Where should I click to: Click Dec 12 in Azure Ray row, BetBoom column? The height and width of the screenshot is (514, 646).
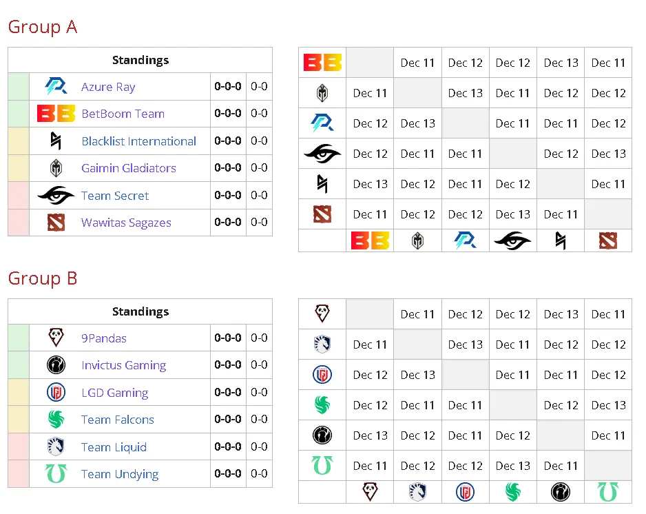[x=370, y=123]
